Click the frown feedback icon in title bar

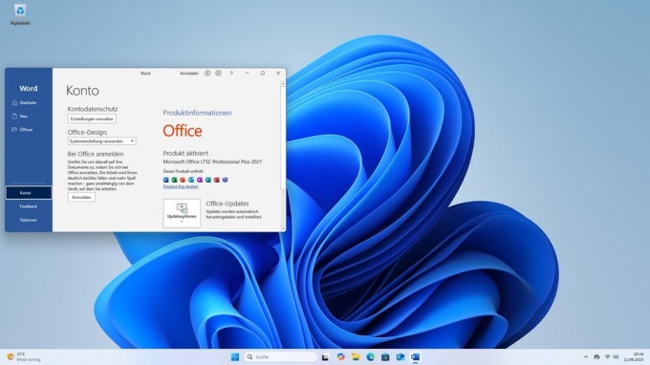[219, 73]
